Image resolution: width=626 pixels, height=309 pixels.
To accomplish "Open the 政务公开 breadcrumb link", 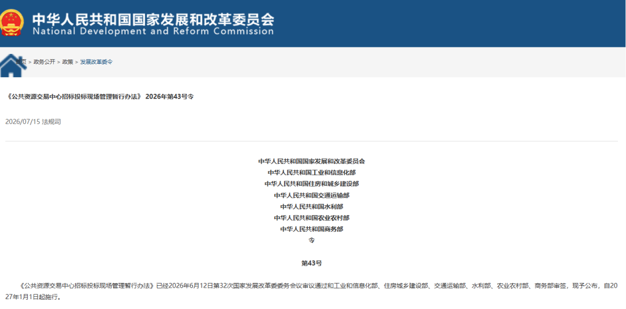I will click(x=44, y=62).
